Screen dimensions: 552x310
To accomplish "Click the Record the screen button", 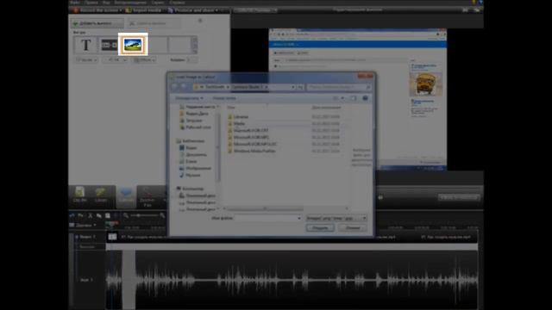I will point(95,10).
